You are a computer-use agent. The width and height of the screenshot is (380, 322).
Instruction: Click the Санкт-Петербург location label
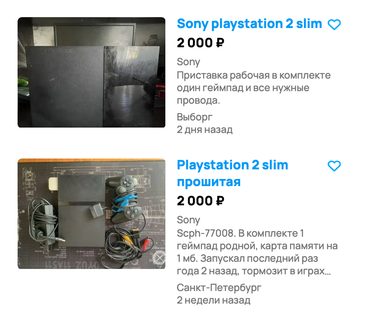[219, 288]
